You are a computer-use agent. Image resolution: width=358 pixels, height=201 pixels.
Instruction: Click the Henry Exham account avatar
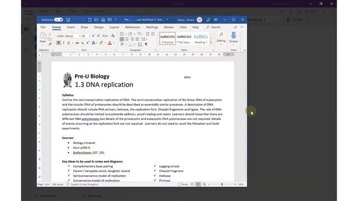[x=199, y=20]
